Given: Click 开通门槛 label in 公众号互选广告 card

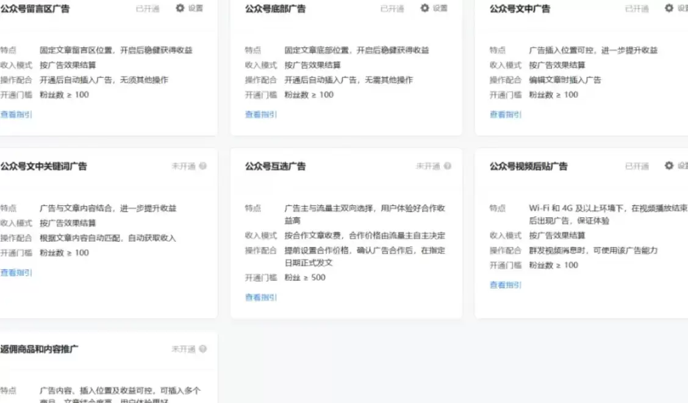Looking at the screenshot, I should [x=260, y=278].
